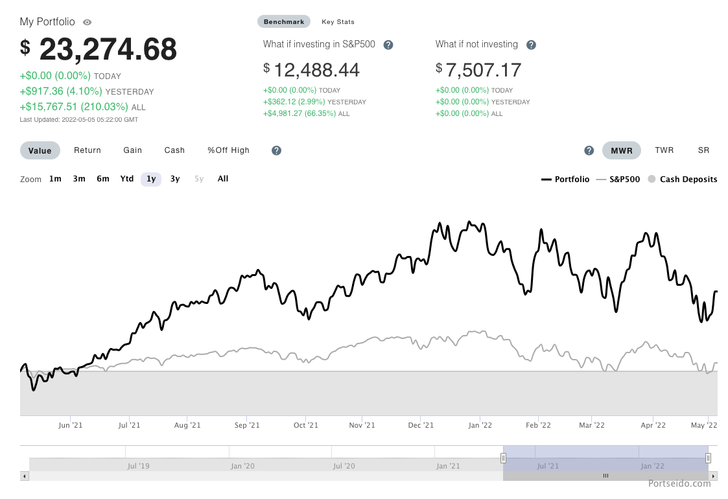The height and width of the screenshot is (499, 728).
Task: Toggle Cash Deposits legend item
Action: [x=683, y=180]
